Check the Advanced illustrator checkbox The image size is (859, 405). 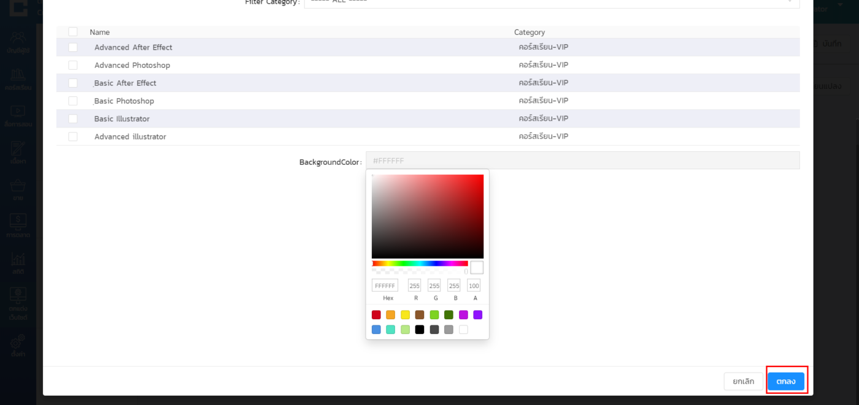73,137
